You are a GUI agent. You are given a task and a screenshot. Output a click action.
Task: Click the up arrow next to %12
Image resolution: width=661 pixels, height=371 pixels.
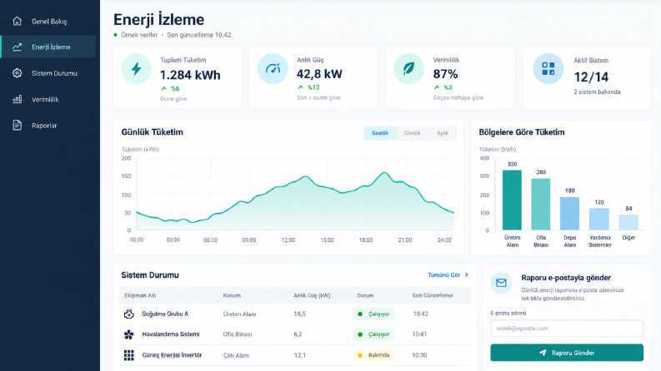point(301,87)
